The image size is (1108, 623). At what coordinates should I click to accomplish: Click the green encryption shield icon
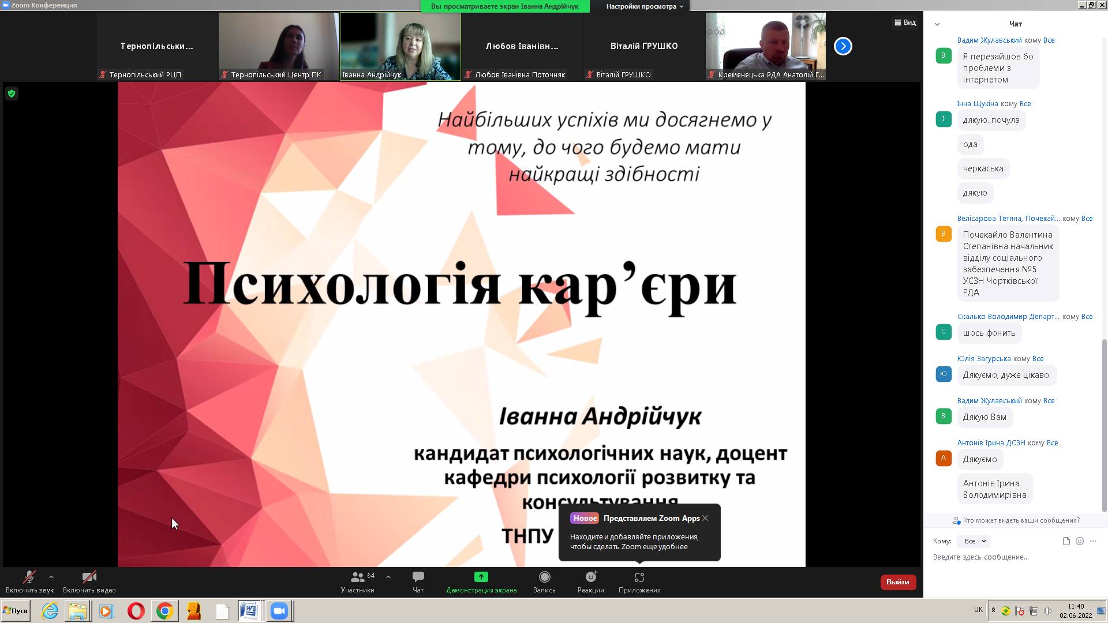point(12,93)
